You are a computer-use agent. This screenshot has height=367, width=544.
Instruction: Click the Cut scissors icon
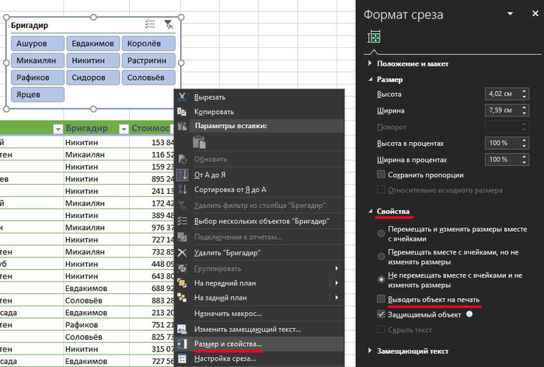182,97
